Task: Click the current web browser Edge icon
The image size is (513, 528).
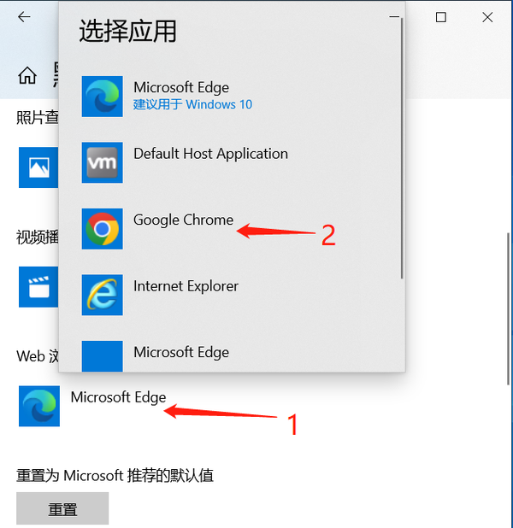Action: click(39, 406)
